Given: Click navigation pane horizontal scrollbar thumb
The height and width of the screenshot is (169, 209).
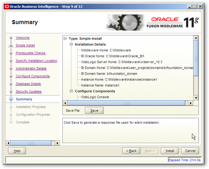Looking at the screenshot, I should tap(31, 143).
